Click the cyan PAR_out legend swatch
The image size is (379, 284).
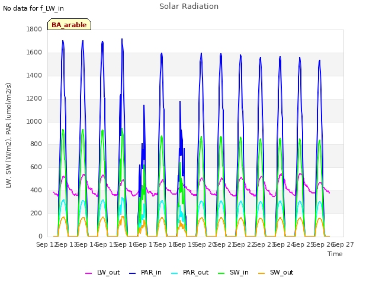pyautogui.click(x=175, y=273)
